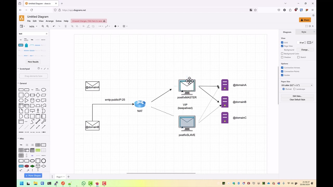Select the Landscape orientation
This screenshot has height=187, width=333.
pos(294,89)
